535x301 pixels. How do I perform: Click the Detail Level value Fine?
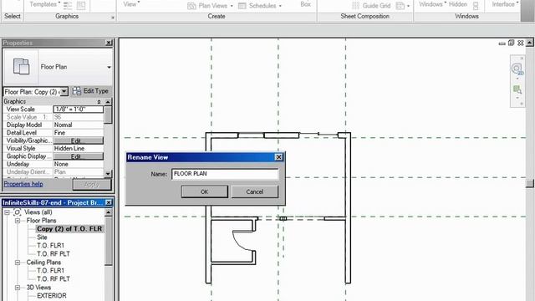pyautogui.click(x=78, y=133)
